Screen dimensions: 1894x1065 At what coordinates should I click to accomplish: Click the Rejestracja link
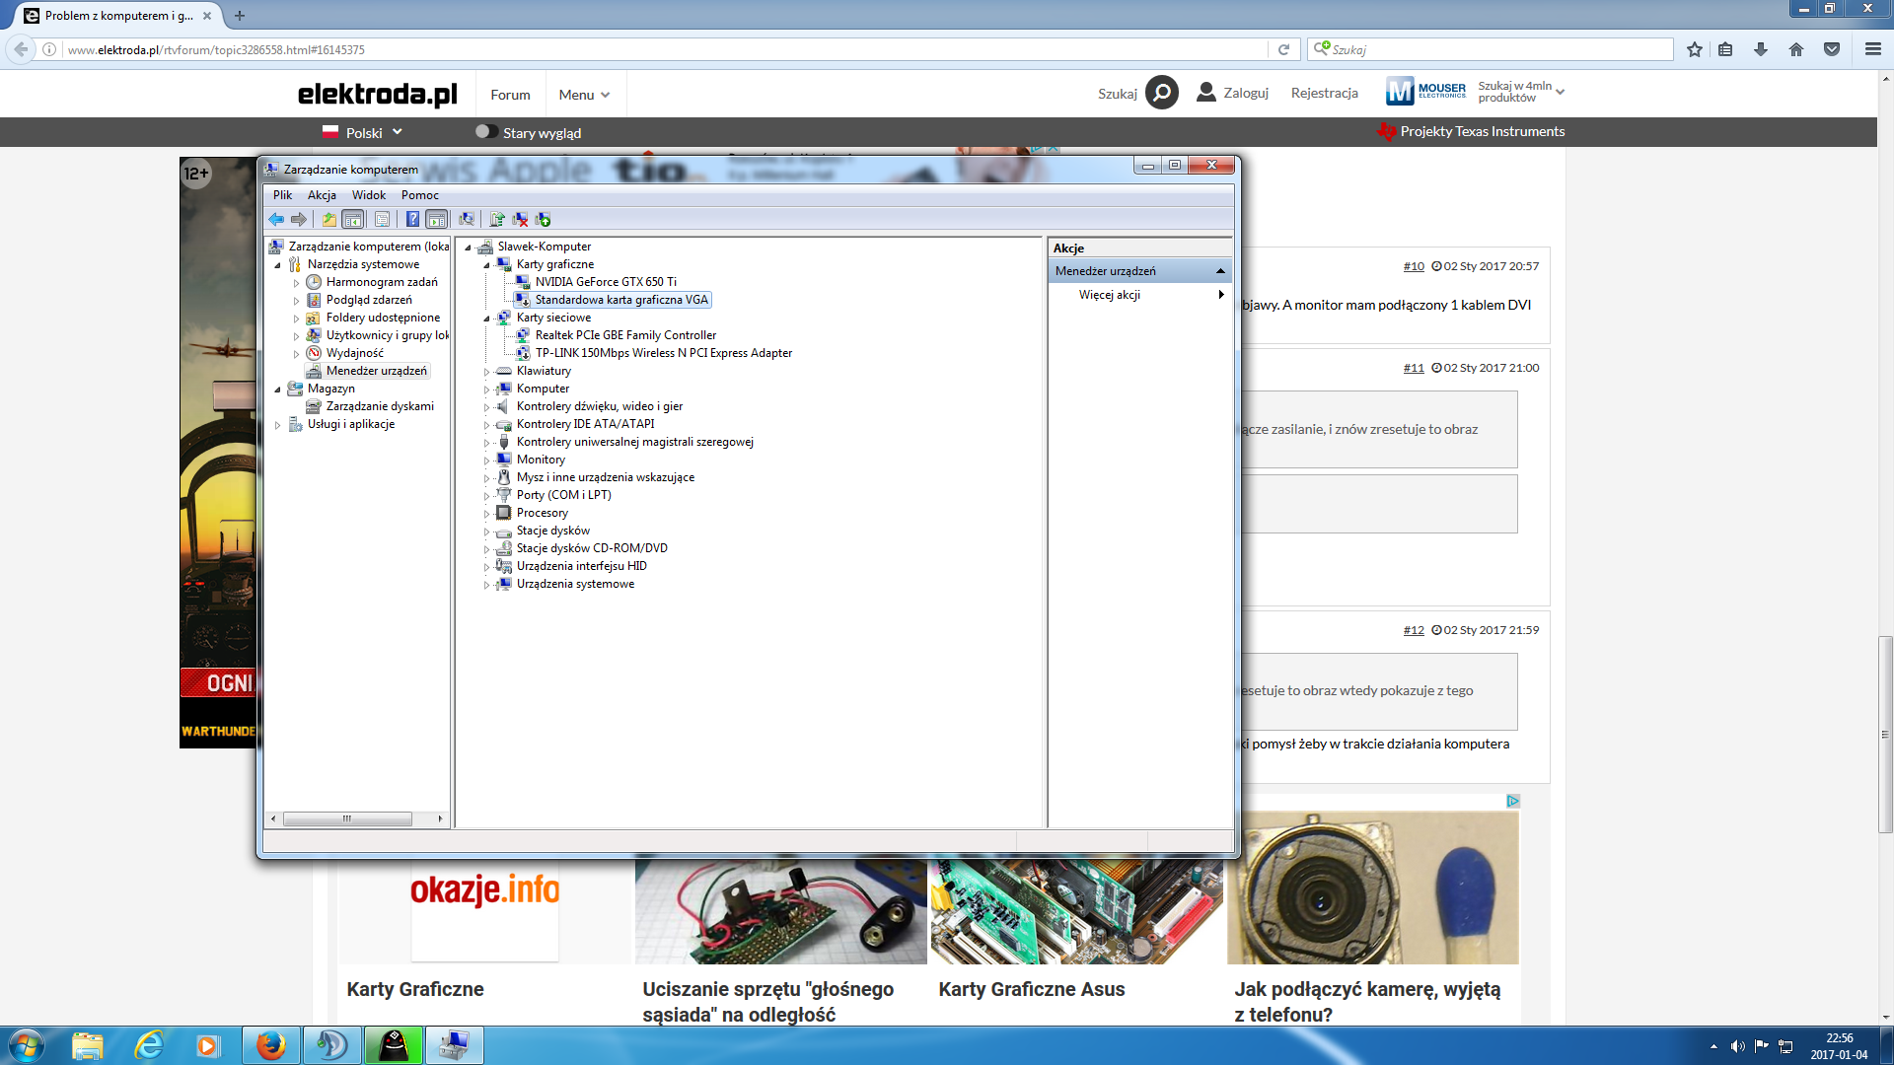(1324, 93)
